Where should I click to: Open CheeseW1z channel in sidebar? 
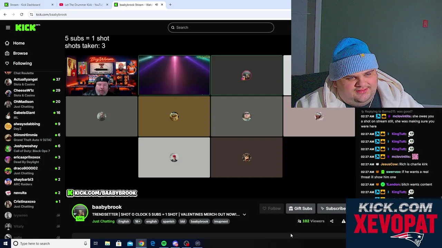[x=32, y=93]
